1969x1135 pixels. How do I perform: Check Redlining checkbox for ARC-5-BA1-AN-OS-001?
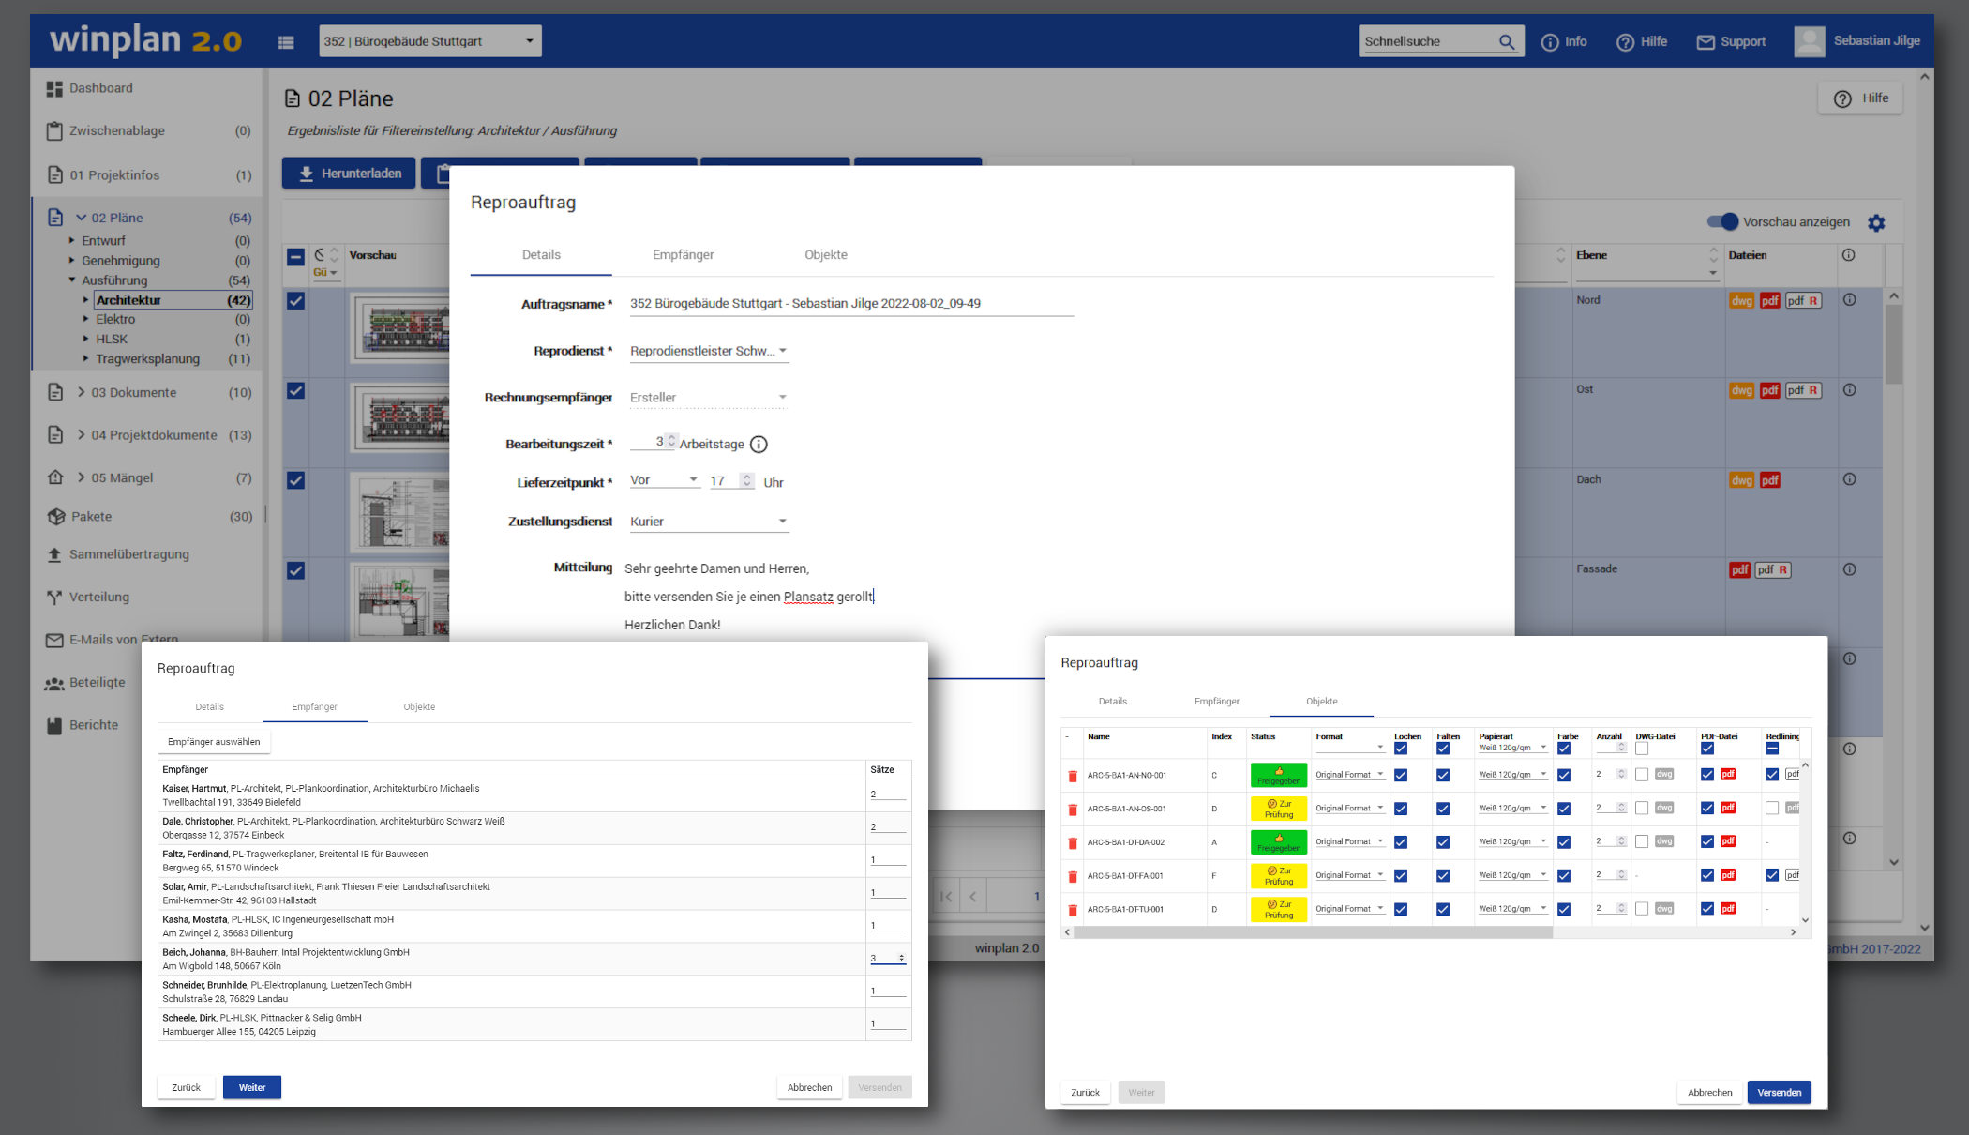tap(1772, 808)
